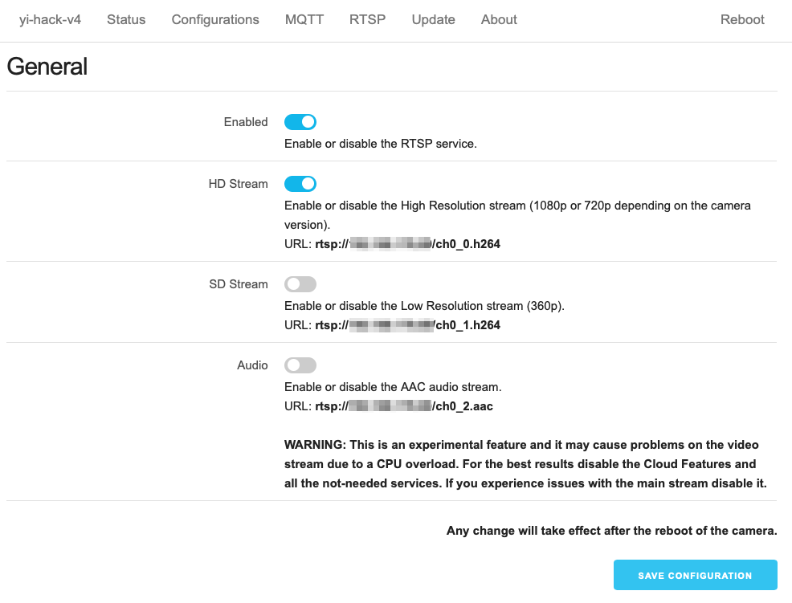The height and width of the screenshot is (603, 792).
Task: Click the General section heading
Action: click(47, 67)
